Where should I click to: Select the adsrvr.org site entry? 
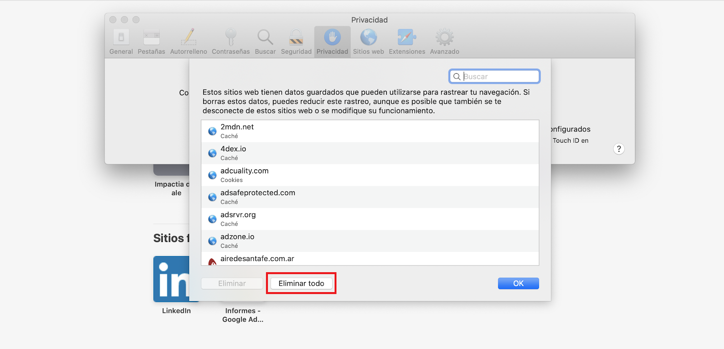(369, 219)
